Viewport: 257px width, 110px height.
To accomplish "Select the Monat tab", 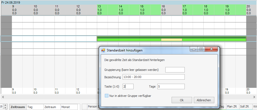I will click(x=68, y=107).
